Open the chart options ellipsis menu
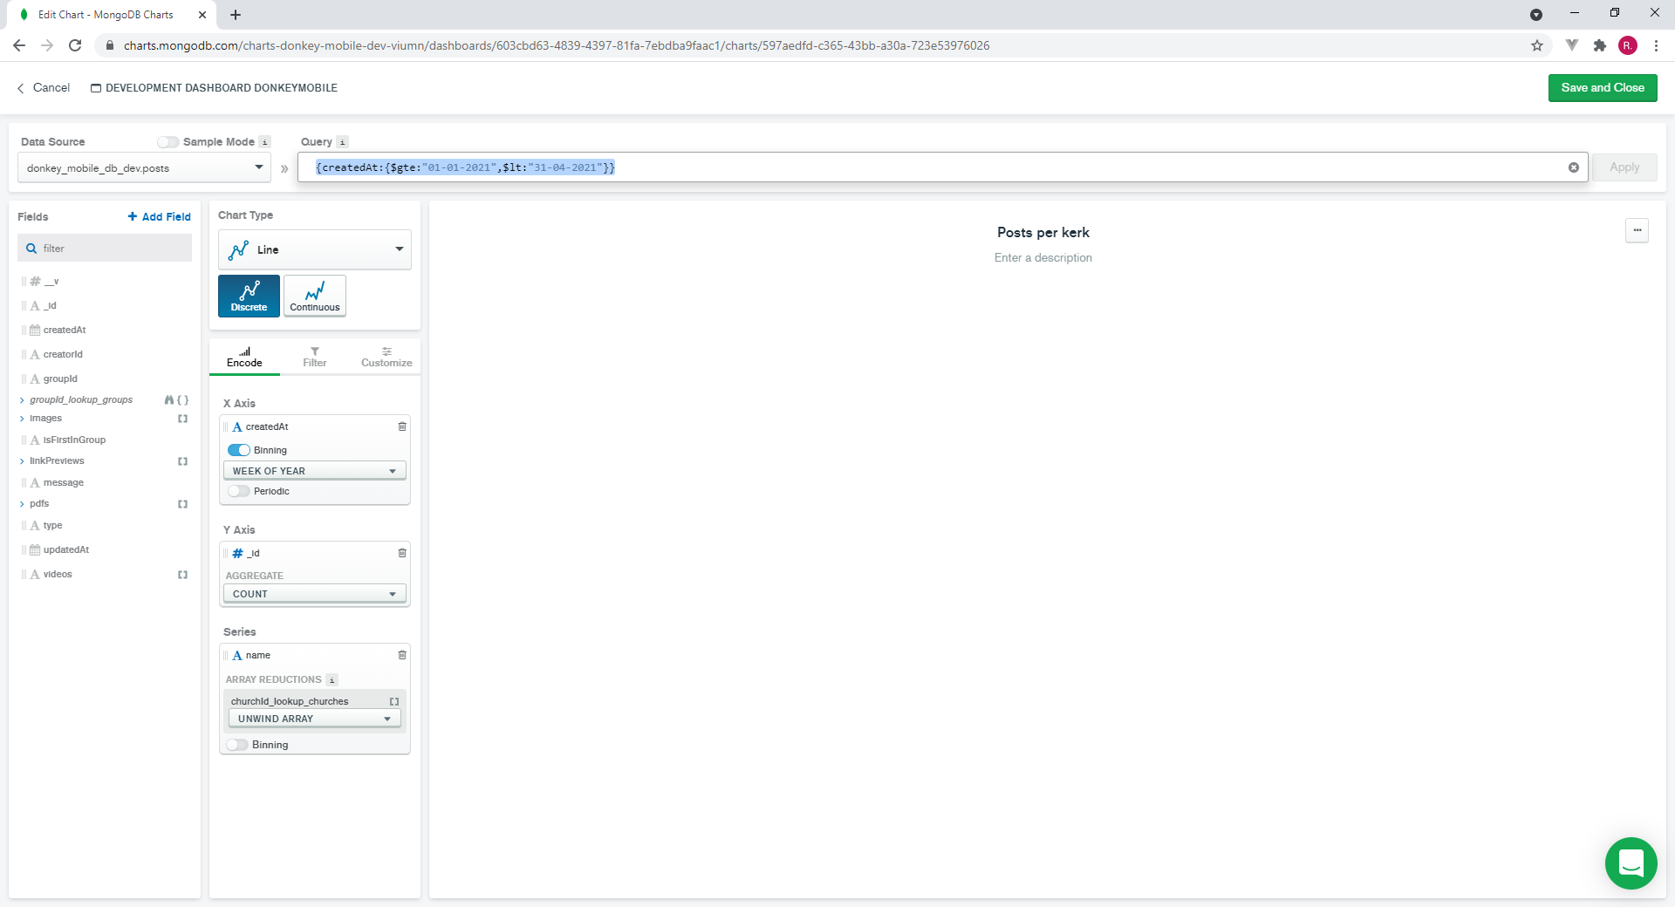The image size is (1675, 907). (1637, 230)
